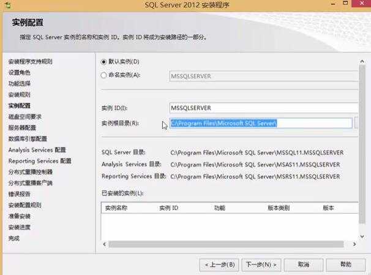Viewport: 371px width, 275px height.
Task: Click the MSRS11.MSSQLSERVER directory path text
Action: [x=255, y=176]
